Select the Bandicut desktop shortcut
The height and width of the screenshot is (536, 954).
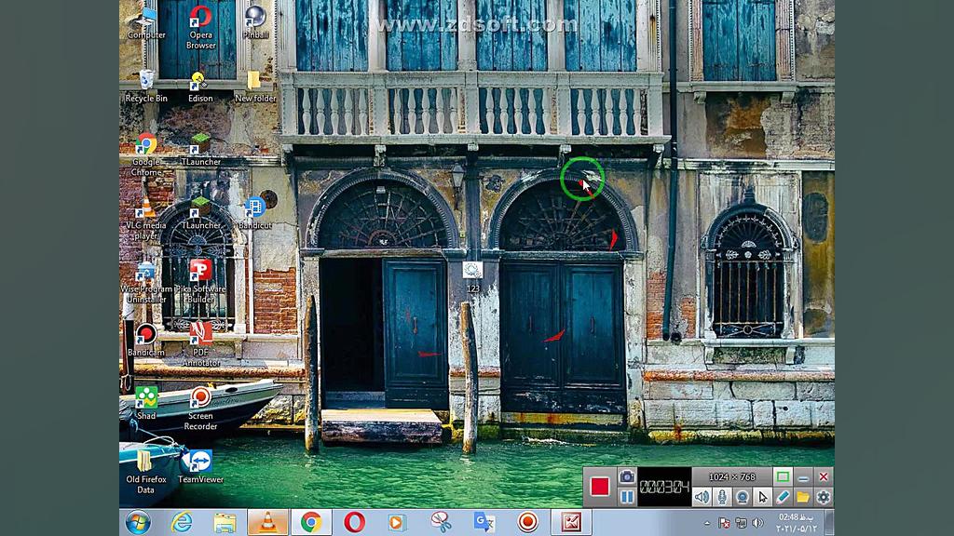(x=255, y=213)
